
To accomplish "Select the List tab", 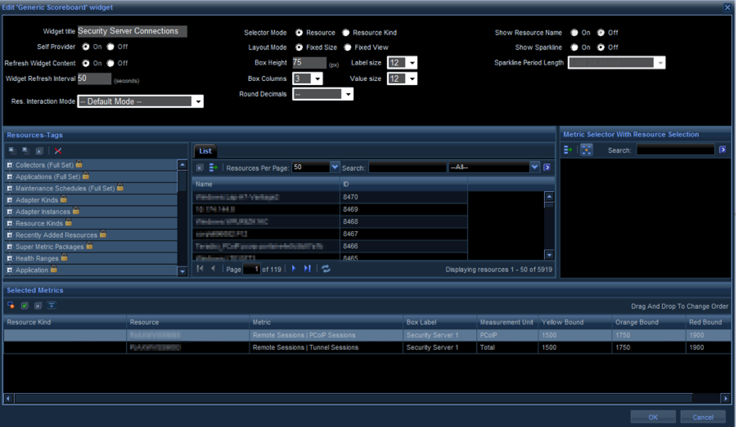I will click(x=205, y=151).
